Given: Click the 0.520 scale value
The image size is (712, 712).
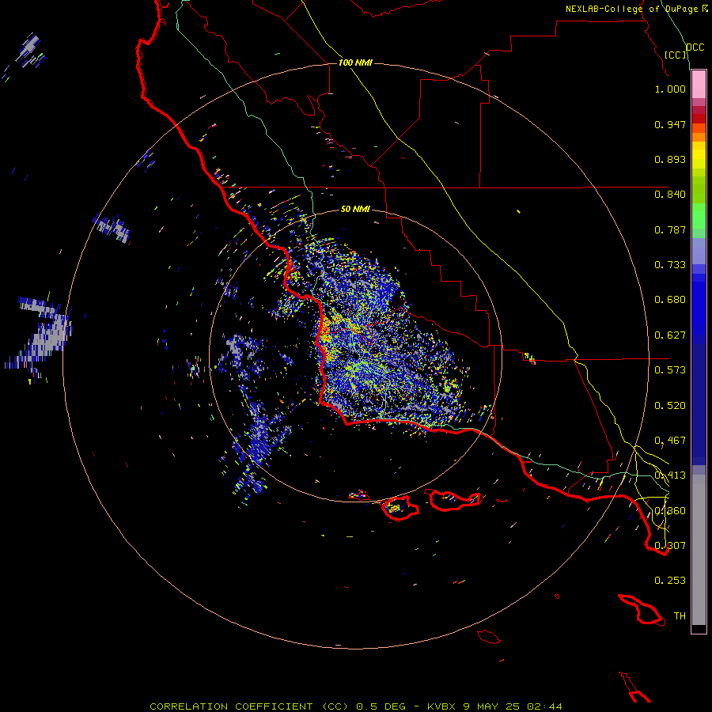Looking at the screenshot, I should pos(670,406).
